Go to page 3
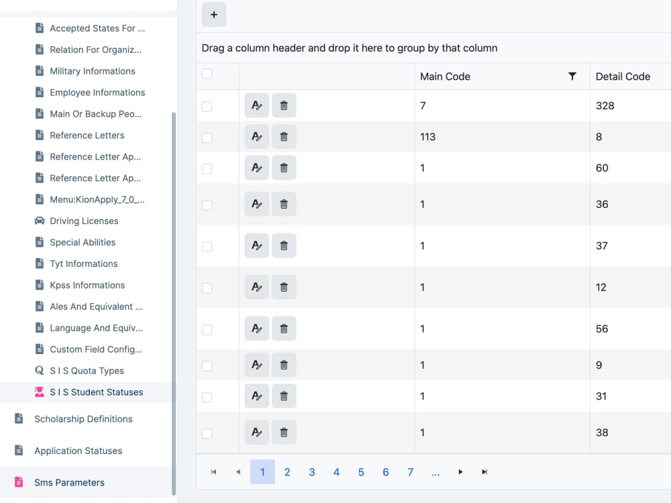671x503 pixels. 312,472
